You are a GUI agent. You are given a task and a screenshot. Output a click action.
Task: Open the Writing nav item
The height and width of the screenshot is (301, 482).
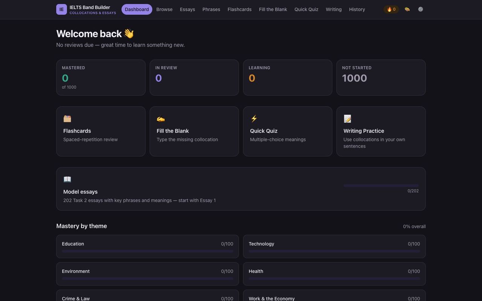pos(334,9)
